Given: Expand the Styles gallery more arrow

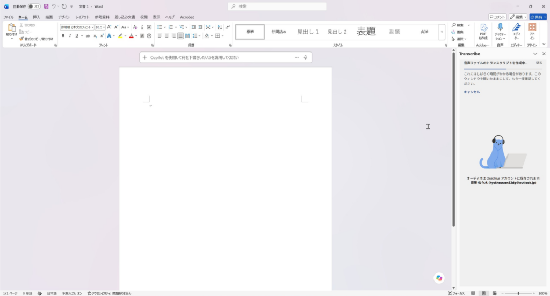Looking at the screenshot, I should click(442, 32).
